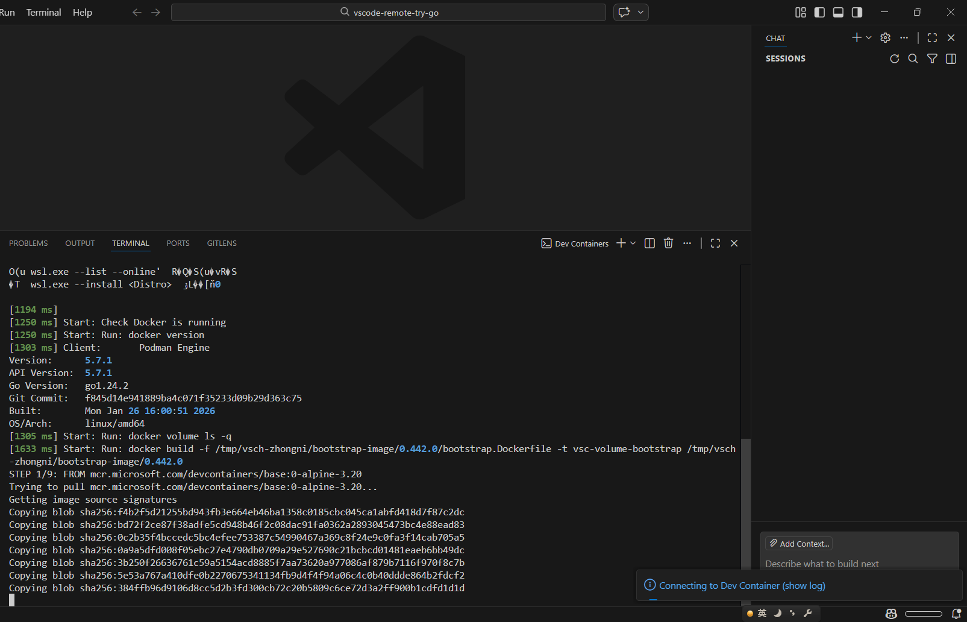Click the orange IME status dot
Image resolution: width=967 pixels, height=622 pixels.
(x=750, y=614)
